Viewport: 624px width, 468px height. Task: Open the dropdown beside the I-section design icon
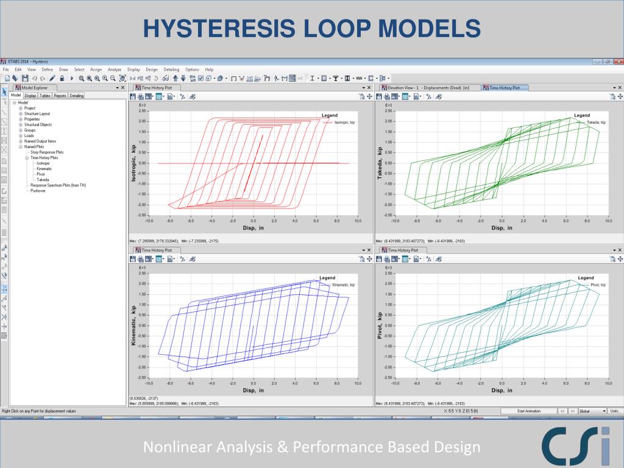click(318, 79)
